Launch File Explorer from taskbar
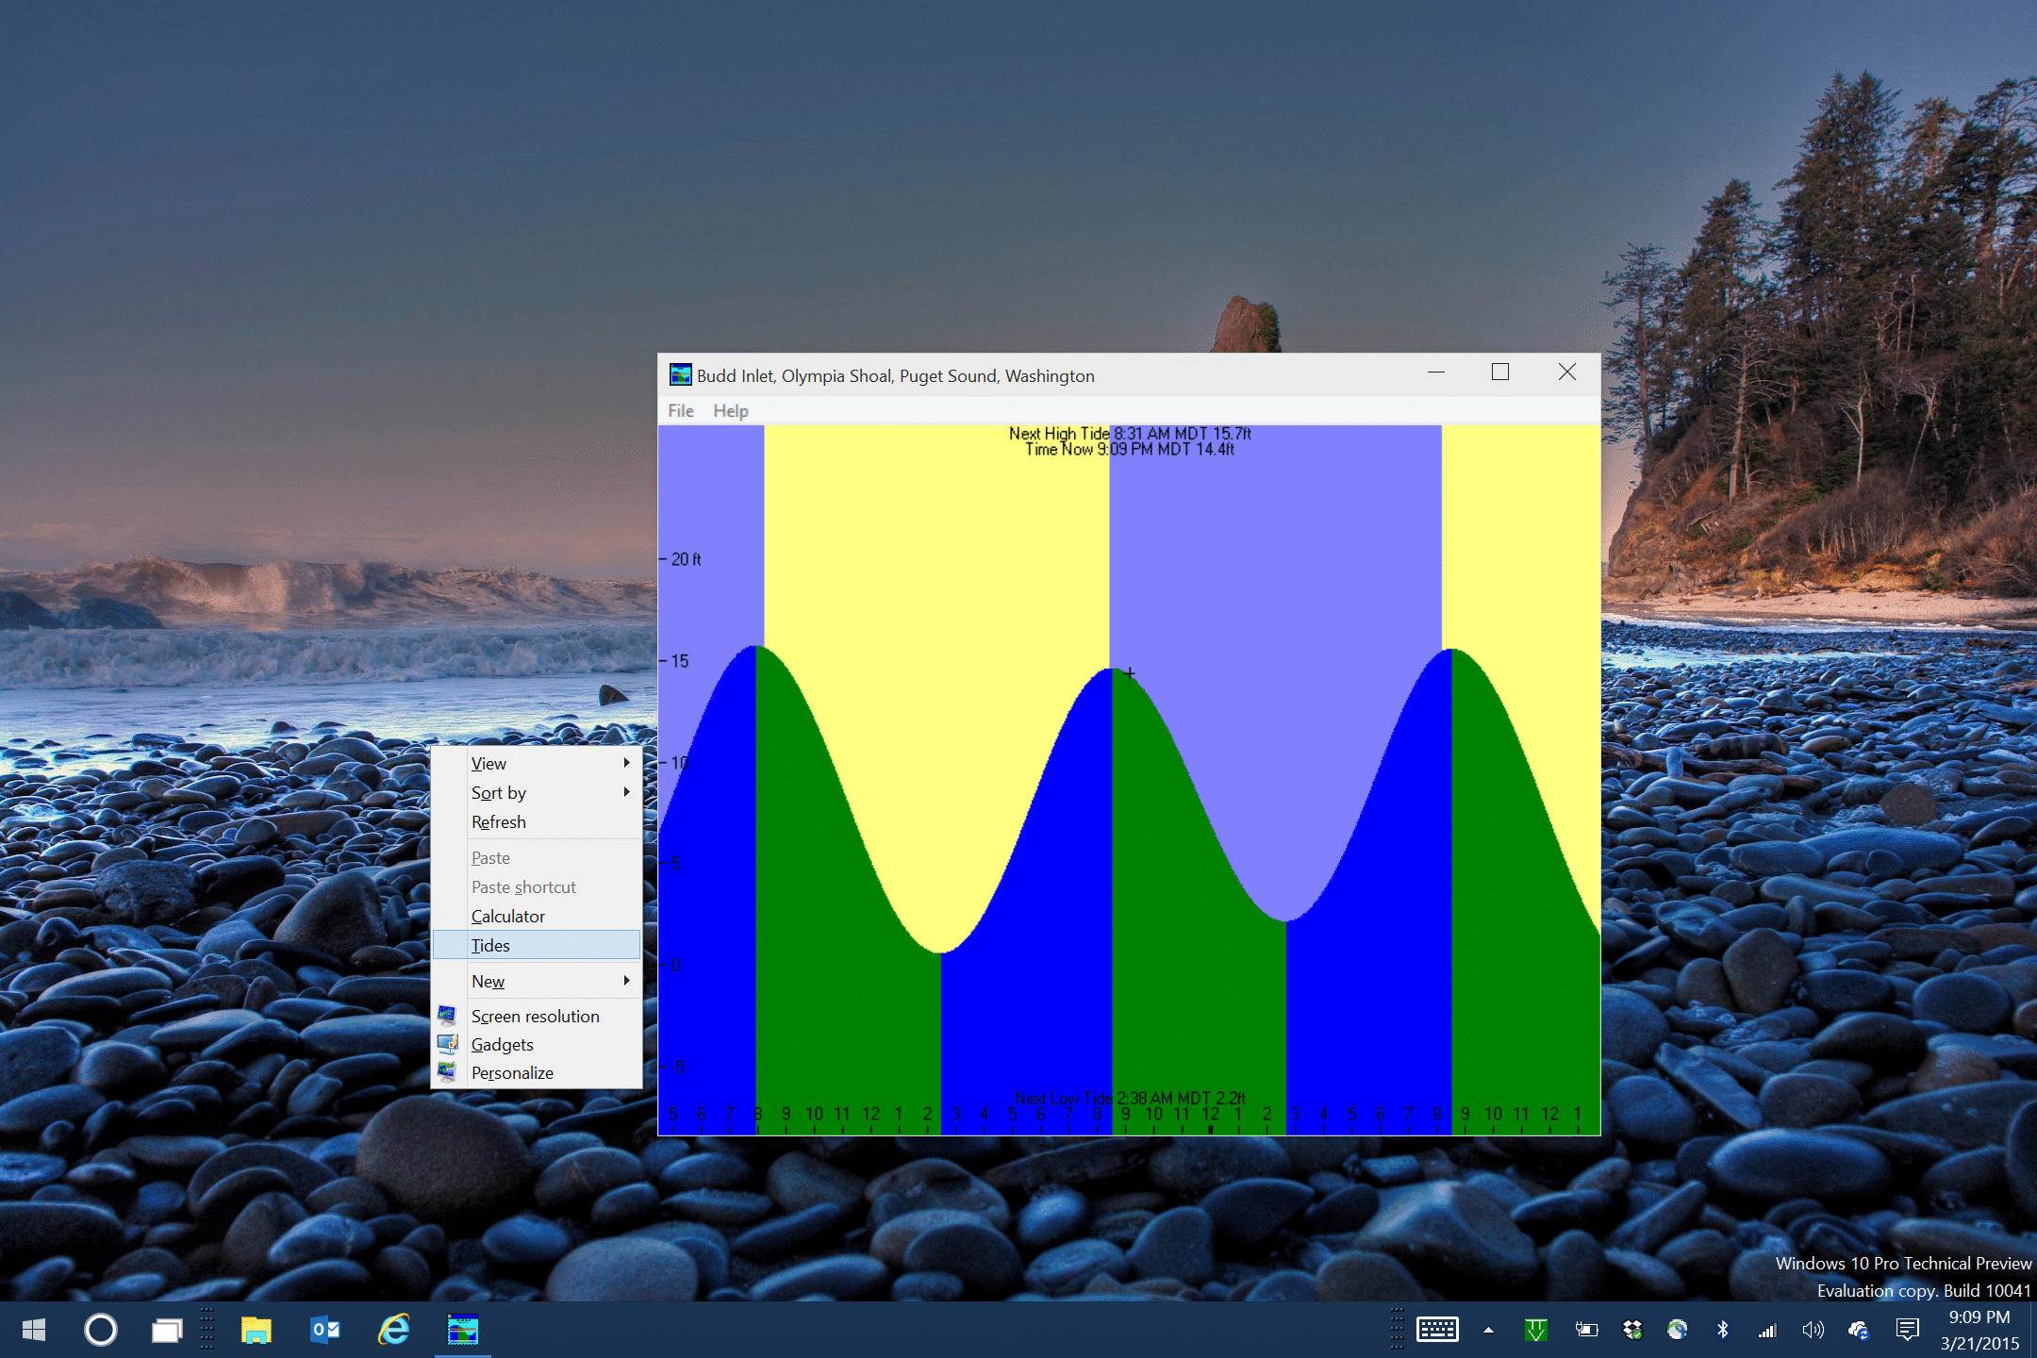The width and height of the screenshot is (2037, 1358). pos(256,1330)
